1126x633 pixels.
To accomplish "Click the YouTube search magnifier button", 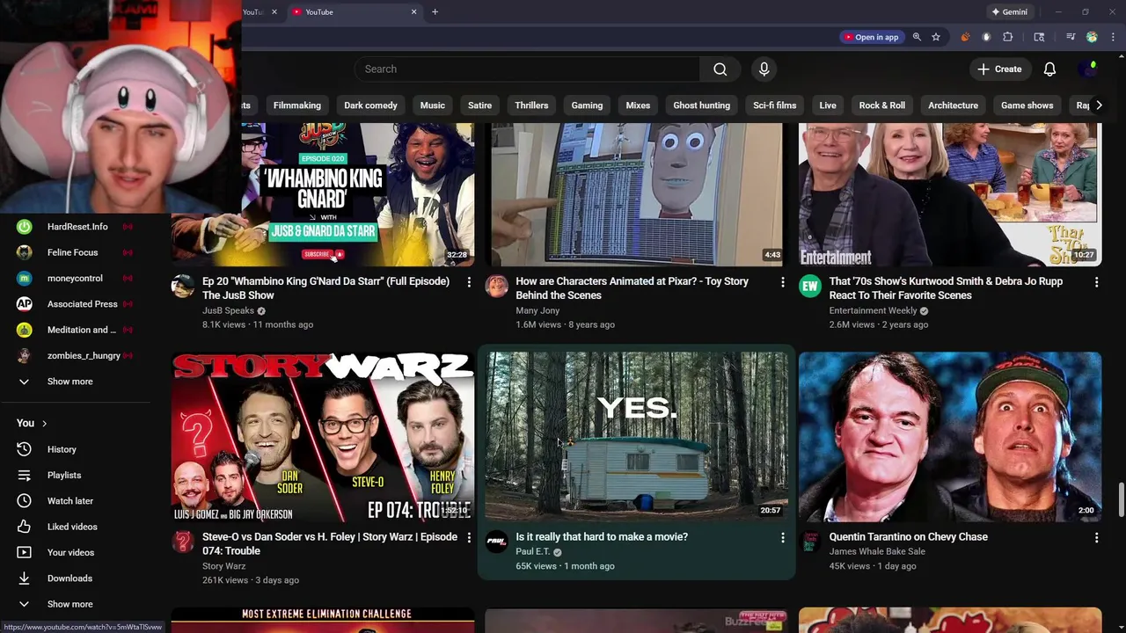I will (720, 69).
